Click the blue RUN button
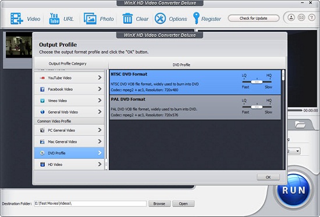This screenshot has width=320, height=217. coord(294,190)
